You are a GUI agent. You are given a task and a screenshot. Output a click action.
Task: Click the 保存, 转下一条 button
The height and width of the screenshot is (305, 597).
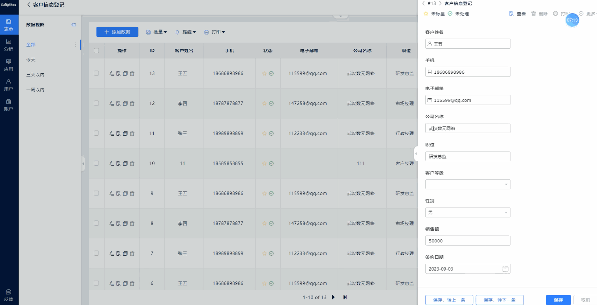499,300
